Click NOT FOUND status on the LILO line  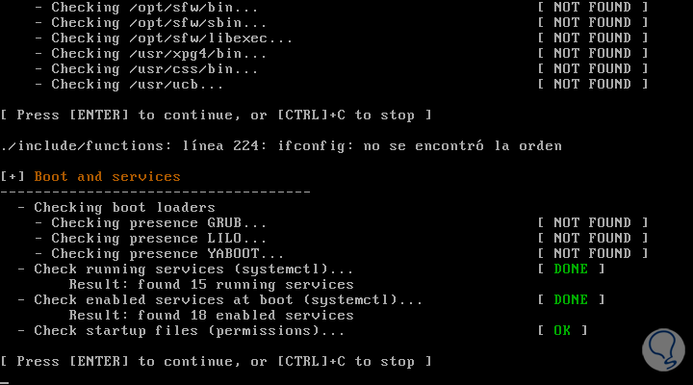click(592, 238)
